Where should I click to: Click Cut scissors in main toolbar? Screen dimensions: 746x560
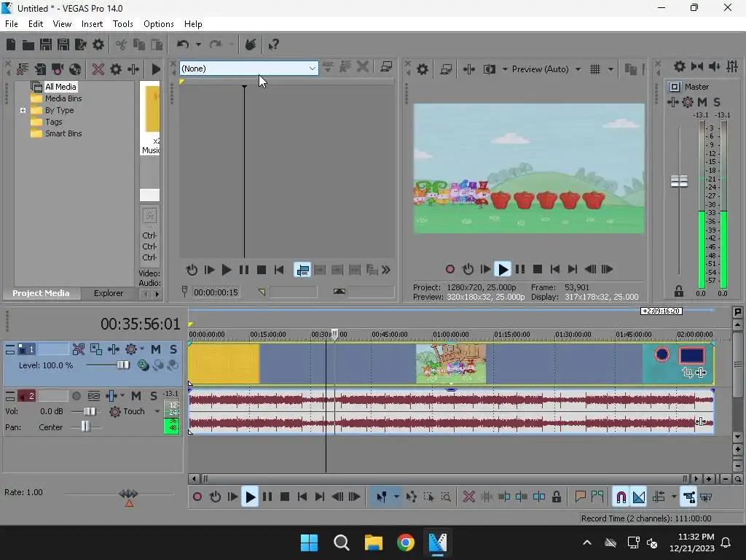pyautogui.click(x=121, y=44)
